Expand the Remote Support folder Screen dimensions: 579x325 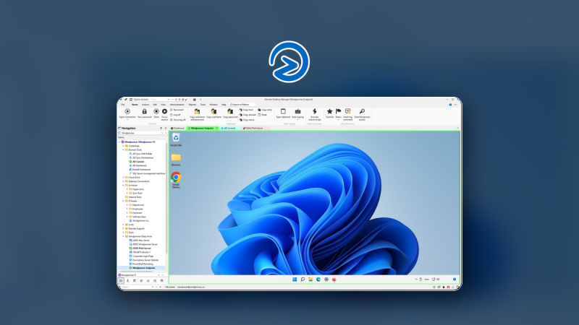click(123, 228)
